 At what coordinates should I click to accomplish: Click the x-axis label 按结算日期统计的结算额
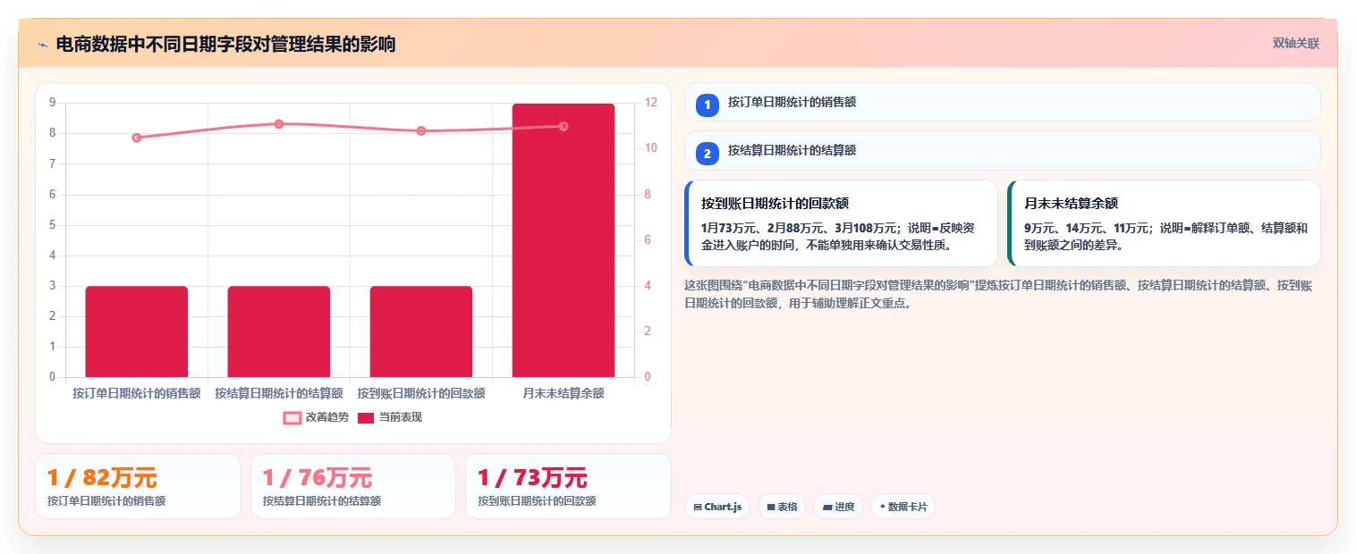(x=279, y=393)
